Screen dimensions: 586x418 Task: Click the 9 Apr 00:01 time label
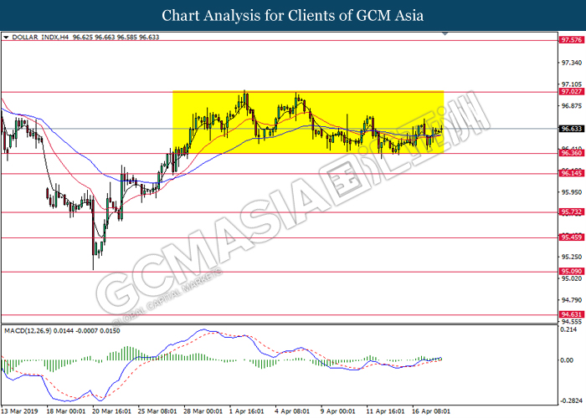click(338, 411)
